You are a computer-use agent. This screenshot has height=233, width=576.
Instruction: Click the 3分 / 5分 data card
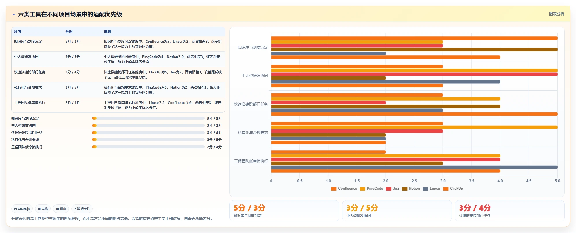[397, 211]
